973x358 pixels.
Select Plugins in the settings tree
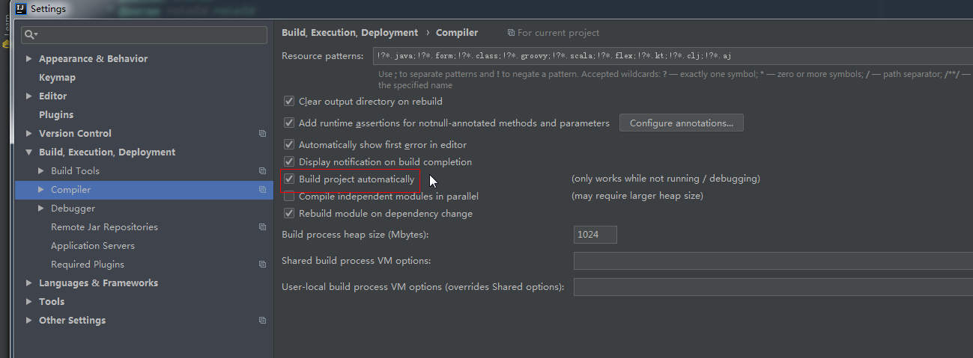[56, 115]
